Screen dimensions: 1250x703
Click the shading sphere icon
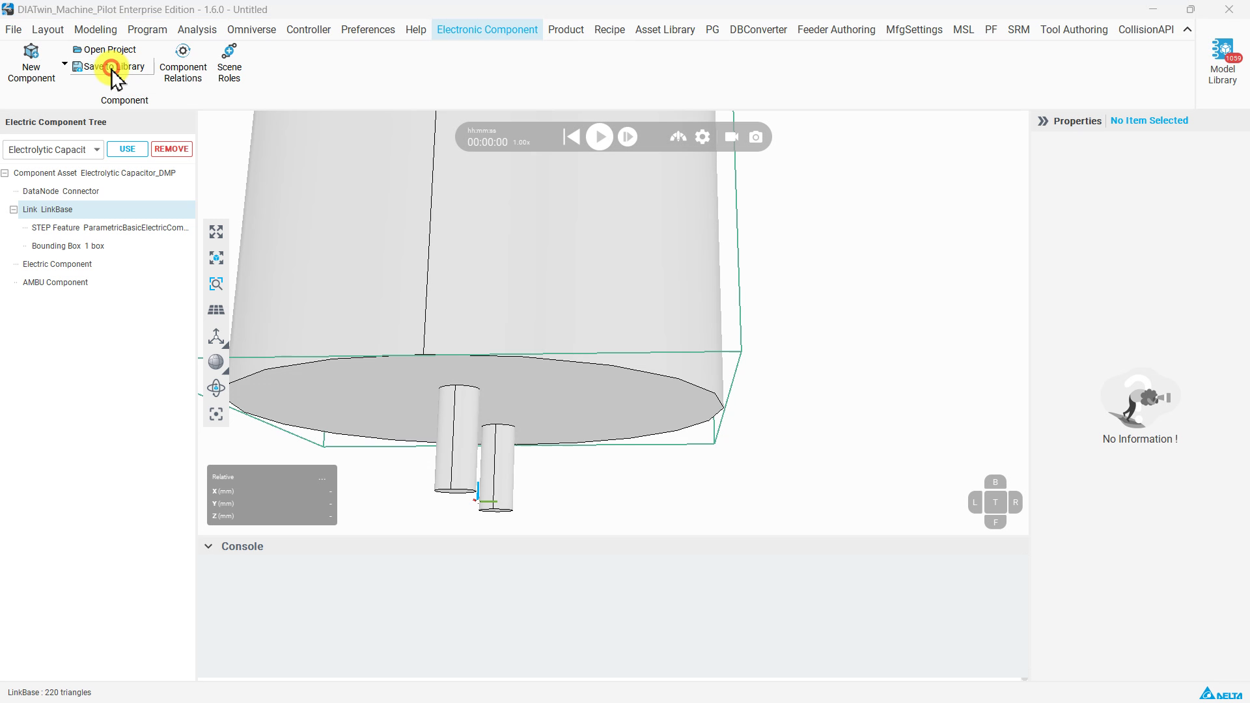click(x=216, y=363)
